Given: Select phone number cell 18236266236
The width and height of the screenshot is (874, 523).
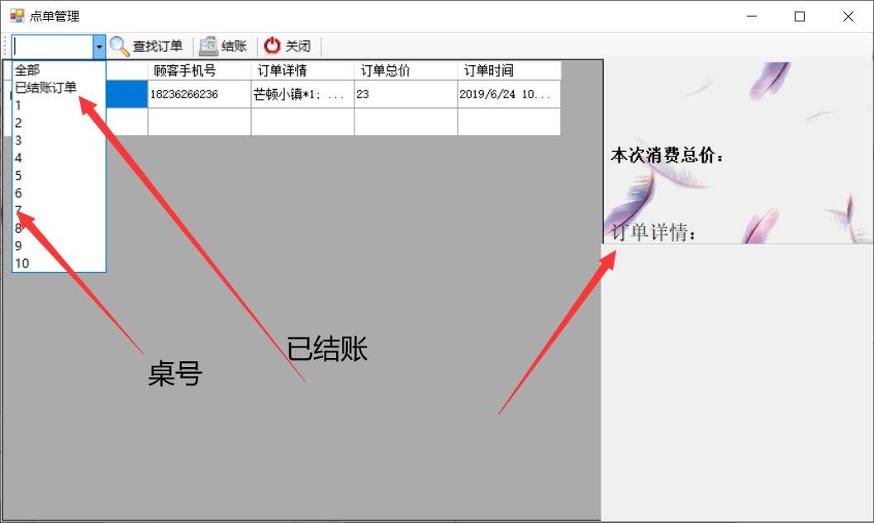Looking at the screenshot, I should click(x=200, y=94).
